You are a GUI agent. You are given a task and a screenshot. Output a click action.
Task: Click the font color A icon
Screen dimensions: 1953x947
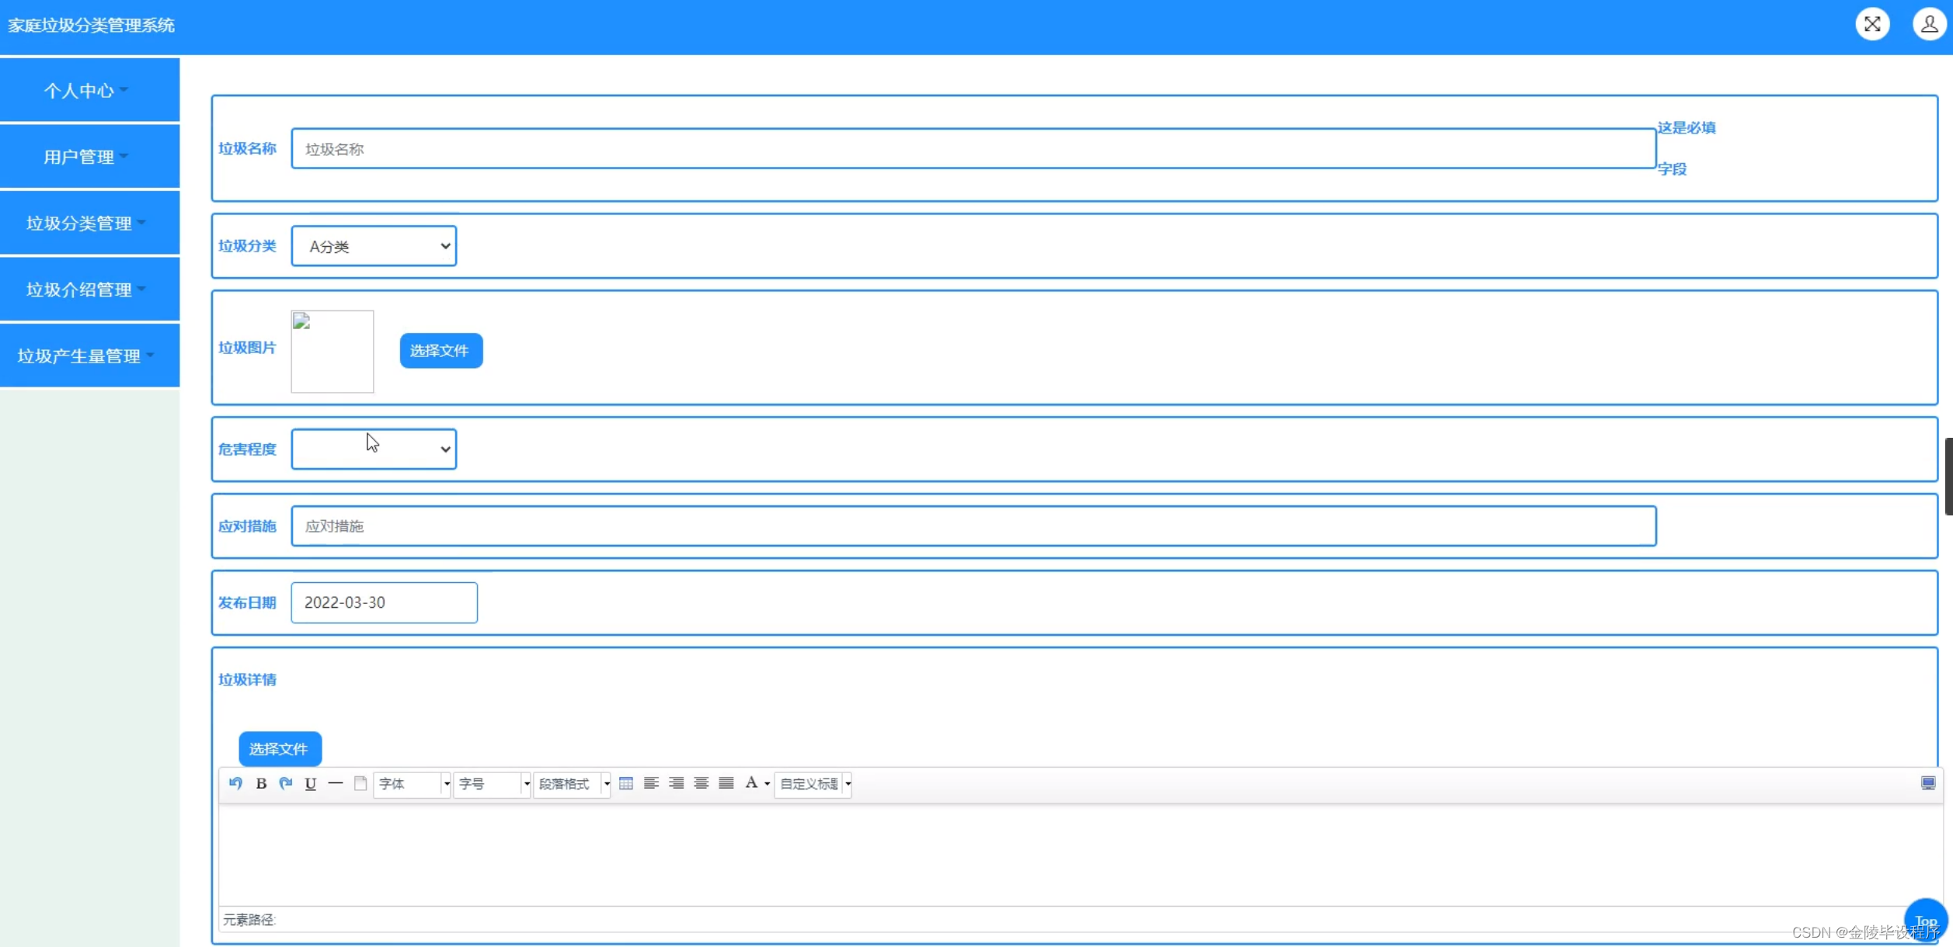(751, 783)
